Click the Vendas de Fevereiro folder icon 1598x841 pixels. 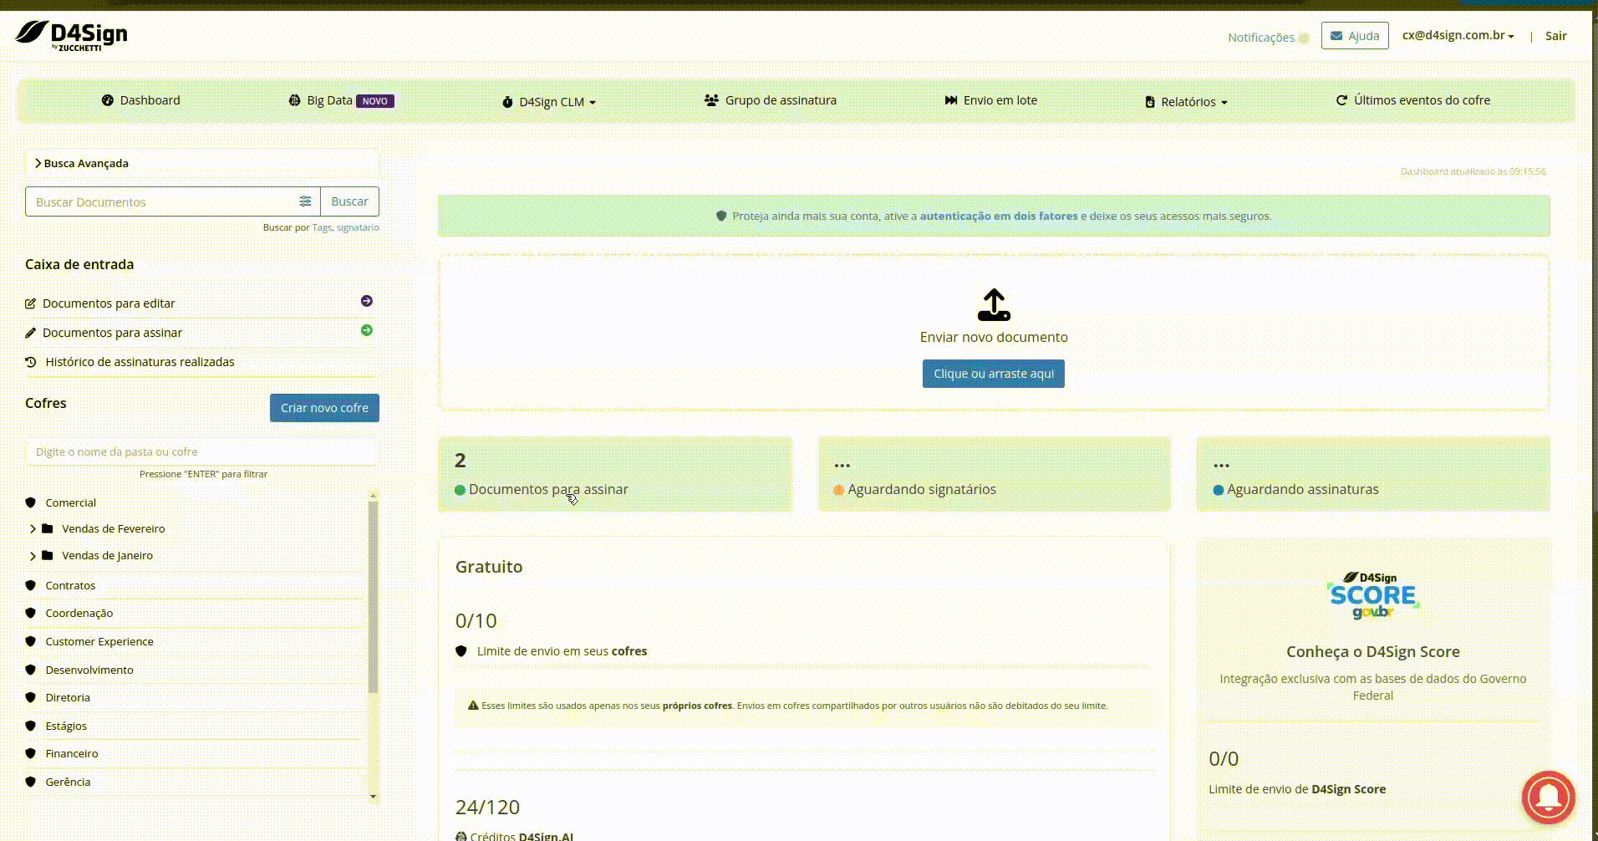tap(48, 528)
